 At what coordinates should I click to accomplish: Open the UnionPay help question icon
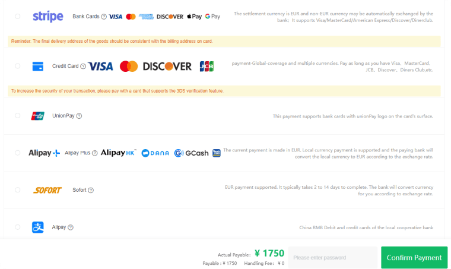point(79,116)
